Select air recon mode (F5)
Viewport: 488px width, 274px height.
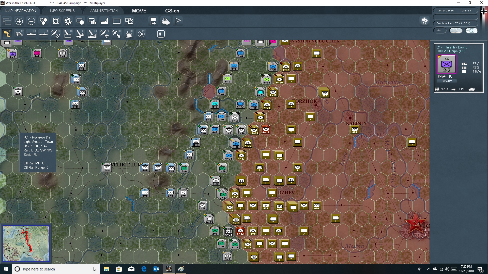56,34
